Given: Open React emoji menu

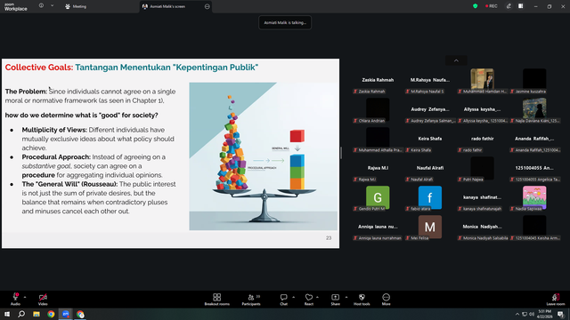Looking at the screenshot, I should coord(309,300).
